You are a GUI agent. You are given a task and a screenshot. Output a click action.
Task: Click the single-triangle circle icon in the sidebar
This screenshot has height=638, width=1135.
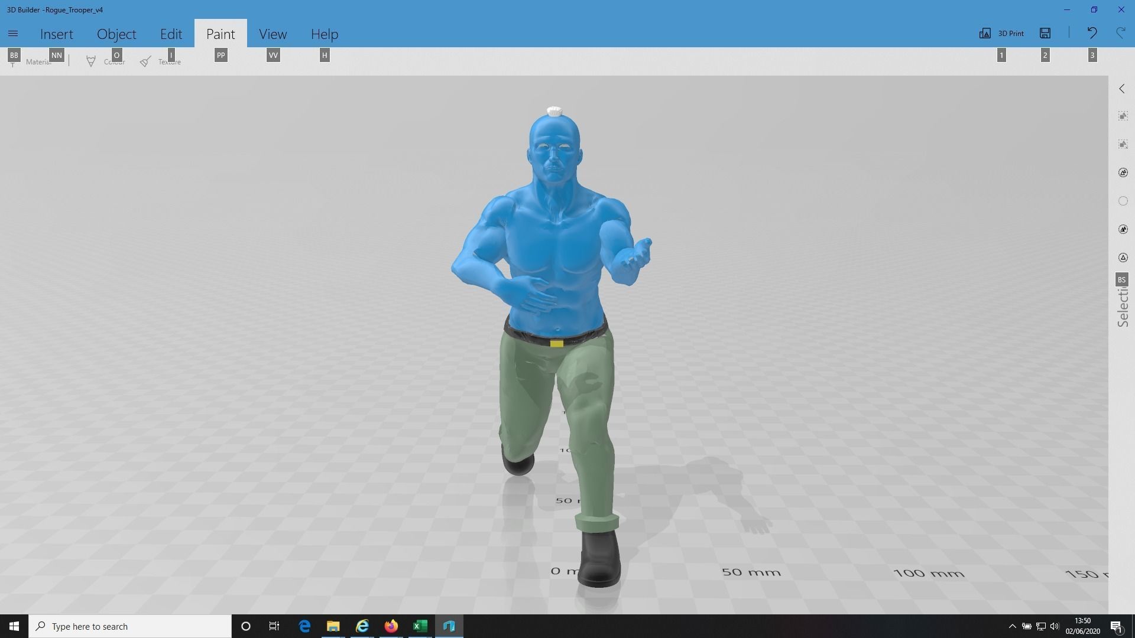coord(1123,258)
